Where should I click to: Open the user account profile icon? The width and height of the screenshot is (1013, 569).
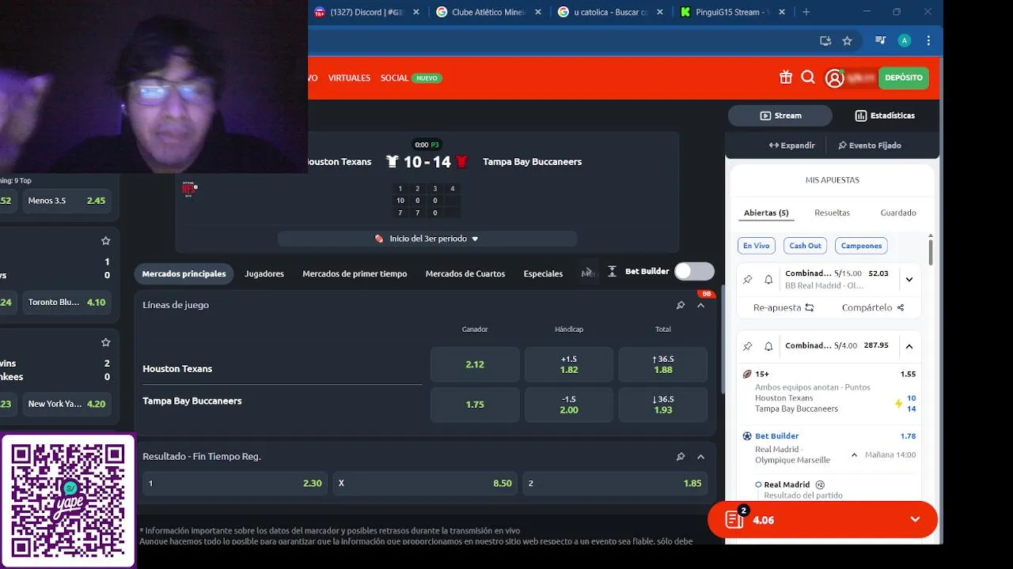(834, 78)
